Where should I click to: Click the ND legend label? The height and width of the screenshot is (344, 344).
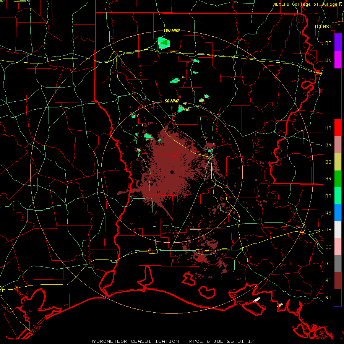tap(328, 298)
